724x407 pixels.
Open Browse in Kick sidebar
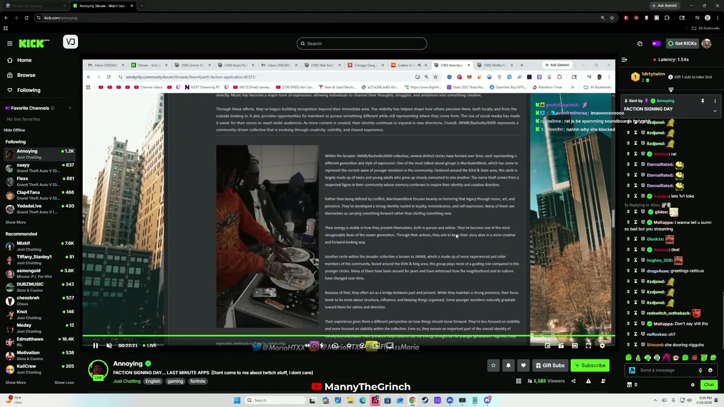pyautogui.click(x=26, y=75)
